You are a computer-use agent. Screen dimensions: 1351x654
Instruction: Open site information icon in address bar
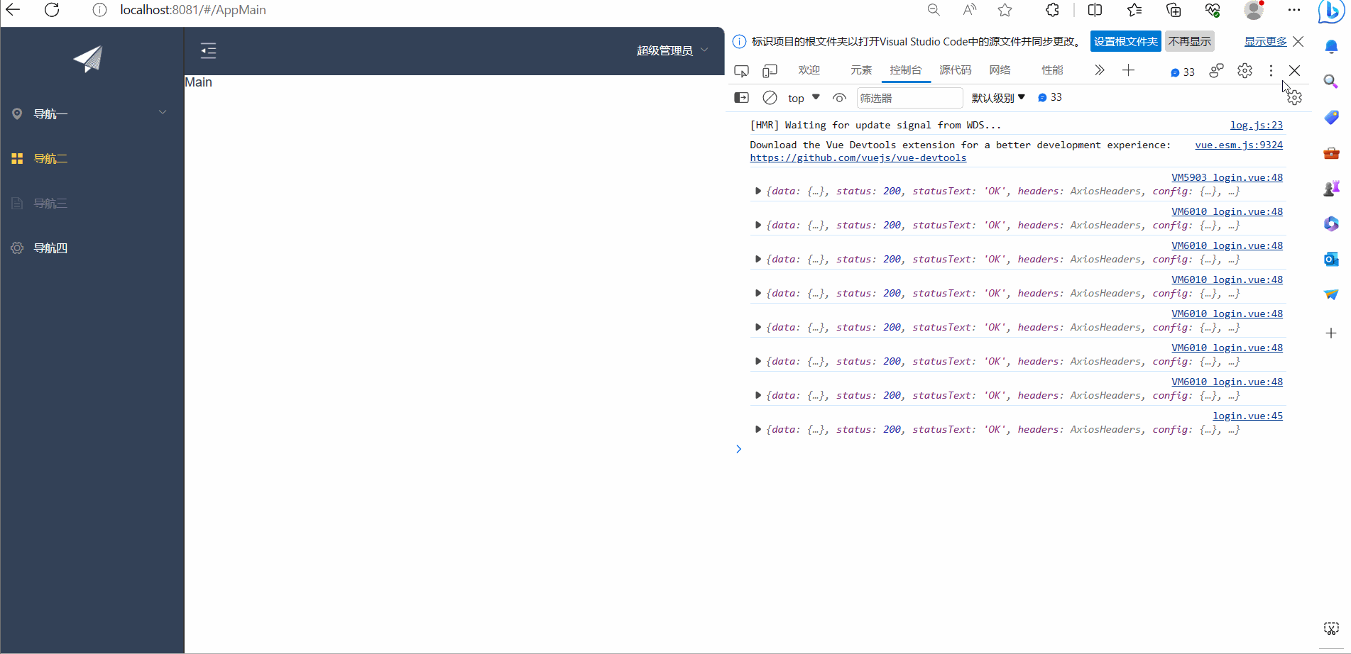click(100, 10)
